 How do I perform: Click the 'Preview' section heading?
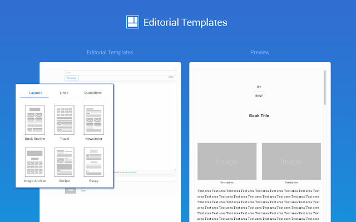pyautogui.click(x=260, y=52)
